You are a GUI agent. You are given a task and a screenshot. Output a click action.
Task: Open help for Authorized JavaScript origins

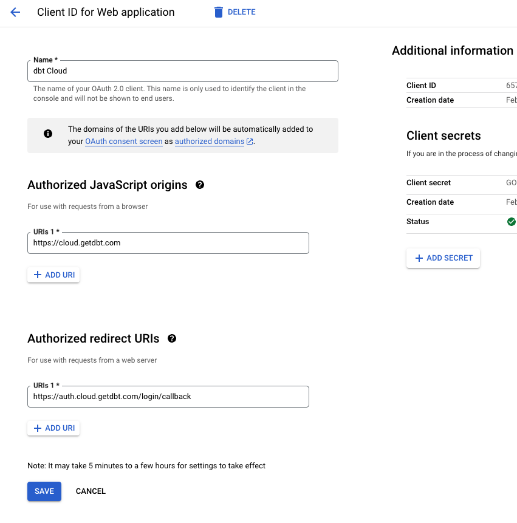200,185
